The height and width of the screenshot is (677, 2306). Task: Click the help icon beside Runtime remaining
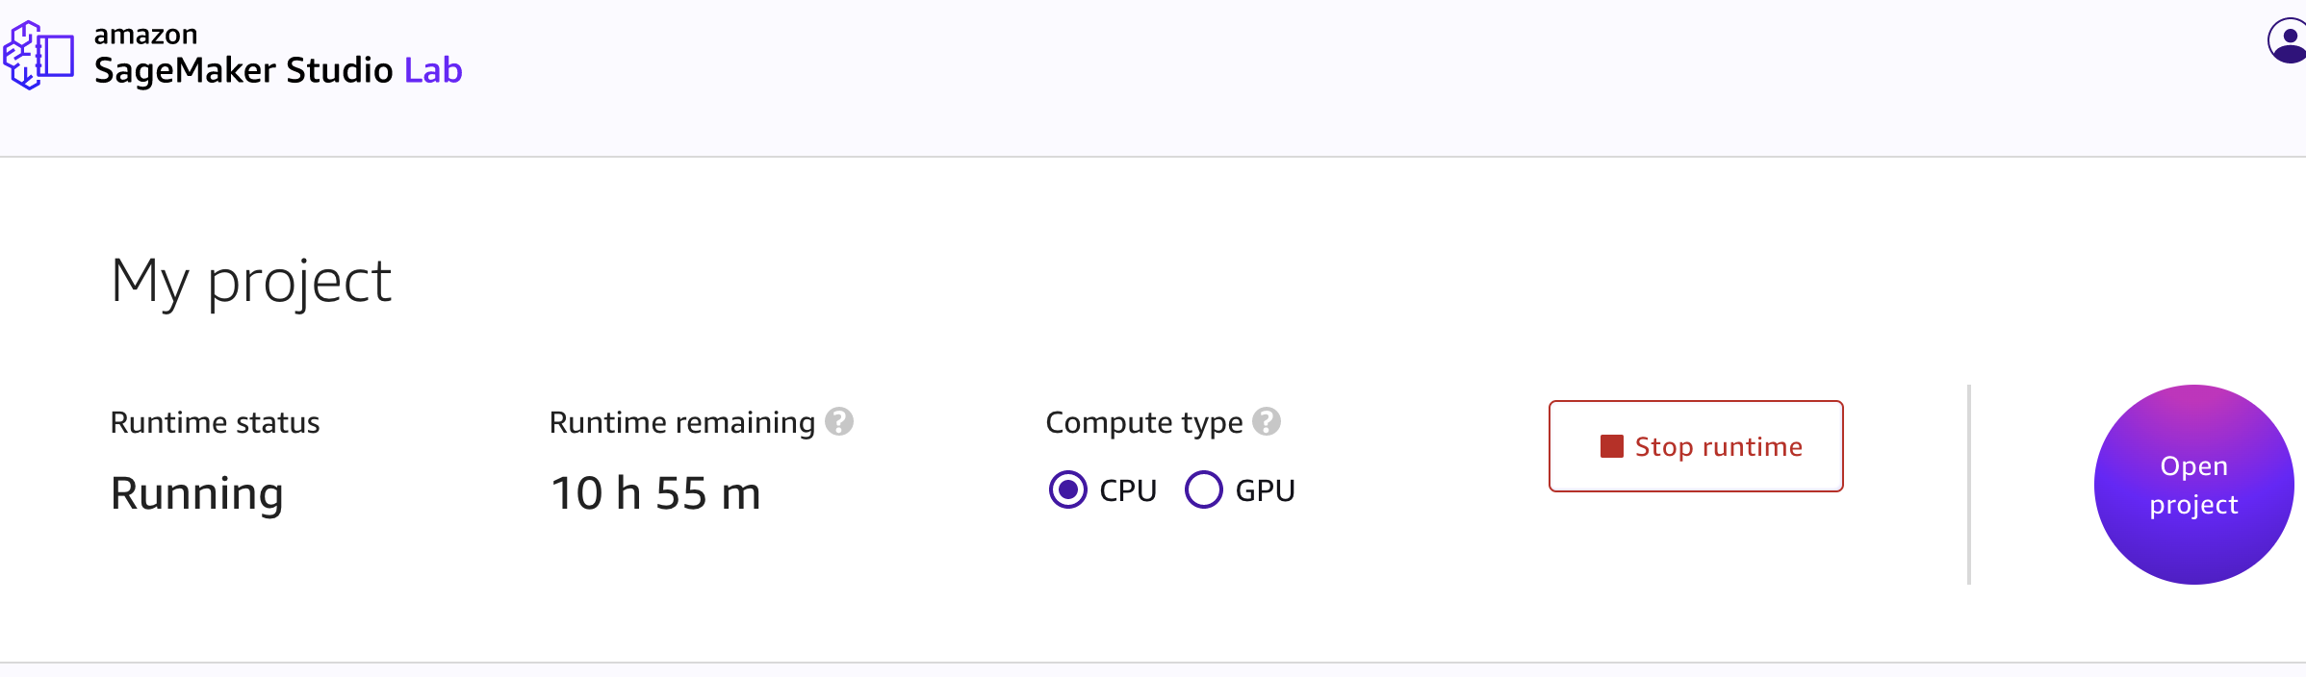click(839, 421)
